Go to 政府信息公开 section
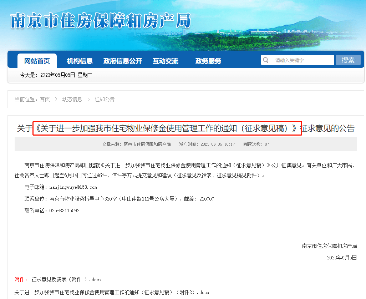The width and height of the screenshot is (366, 299). pyautogui.click(x=123, y=61)
